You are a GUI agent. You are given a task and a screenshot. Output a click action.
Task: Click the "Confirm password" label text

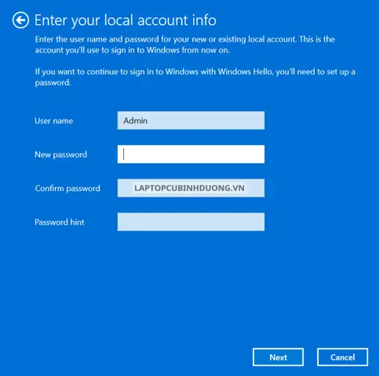pos(67,189)
